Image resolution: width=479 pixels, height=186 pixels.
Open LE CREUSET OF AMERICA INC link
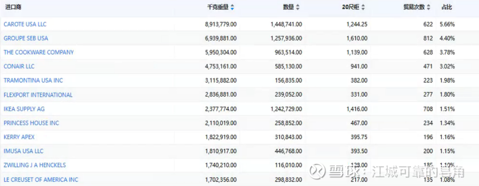coord(41,180)
